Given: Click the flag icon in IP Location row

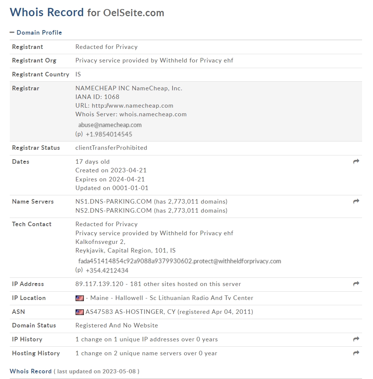Looking at the screenshot, I should 80,298.
